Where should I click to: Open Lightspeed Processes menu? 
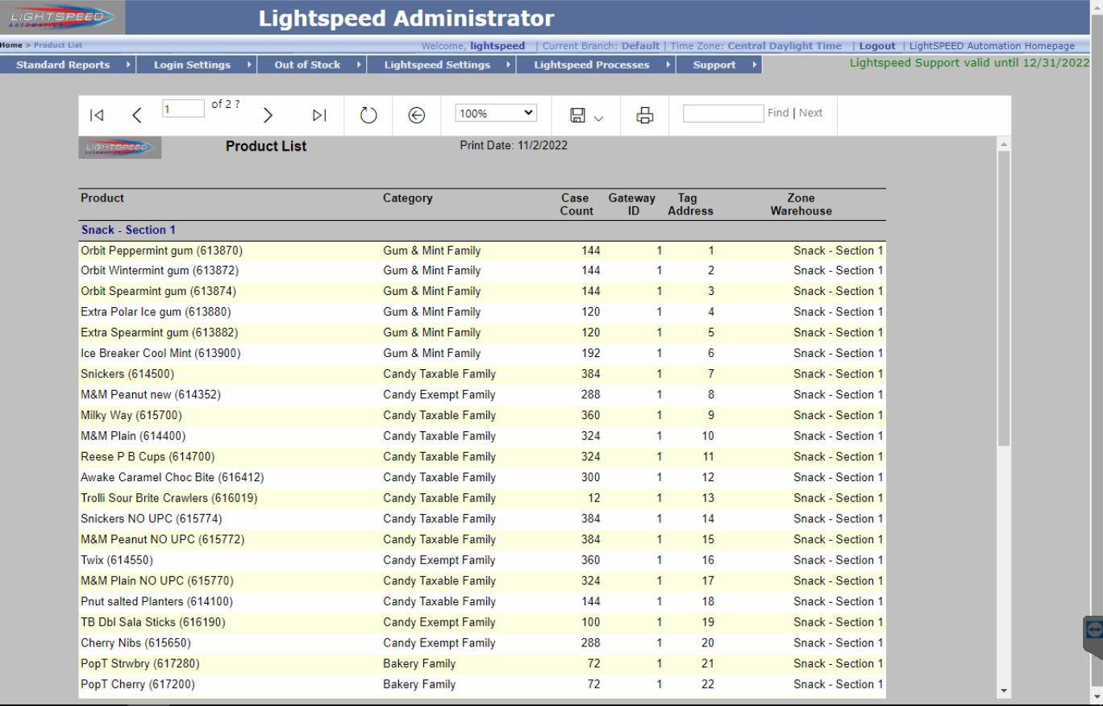pos(597,64)
